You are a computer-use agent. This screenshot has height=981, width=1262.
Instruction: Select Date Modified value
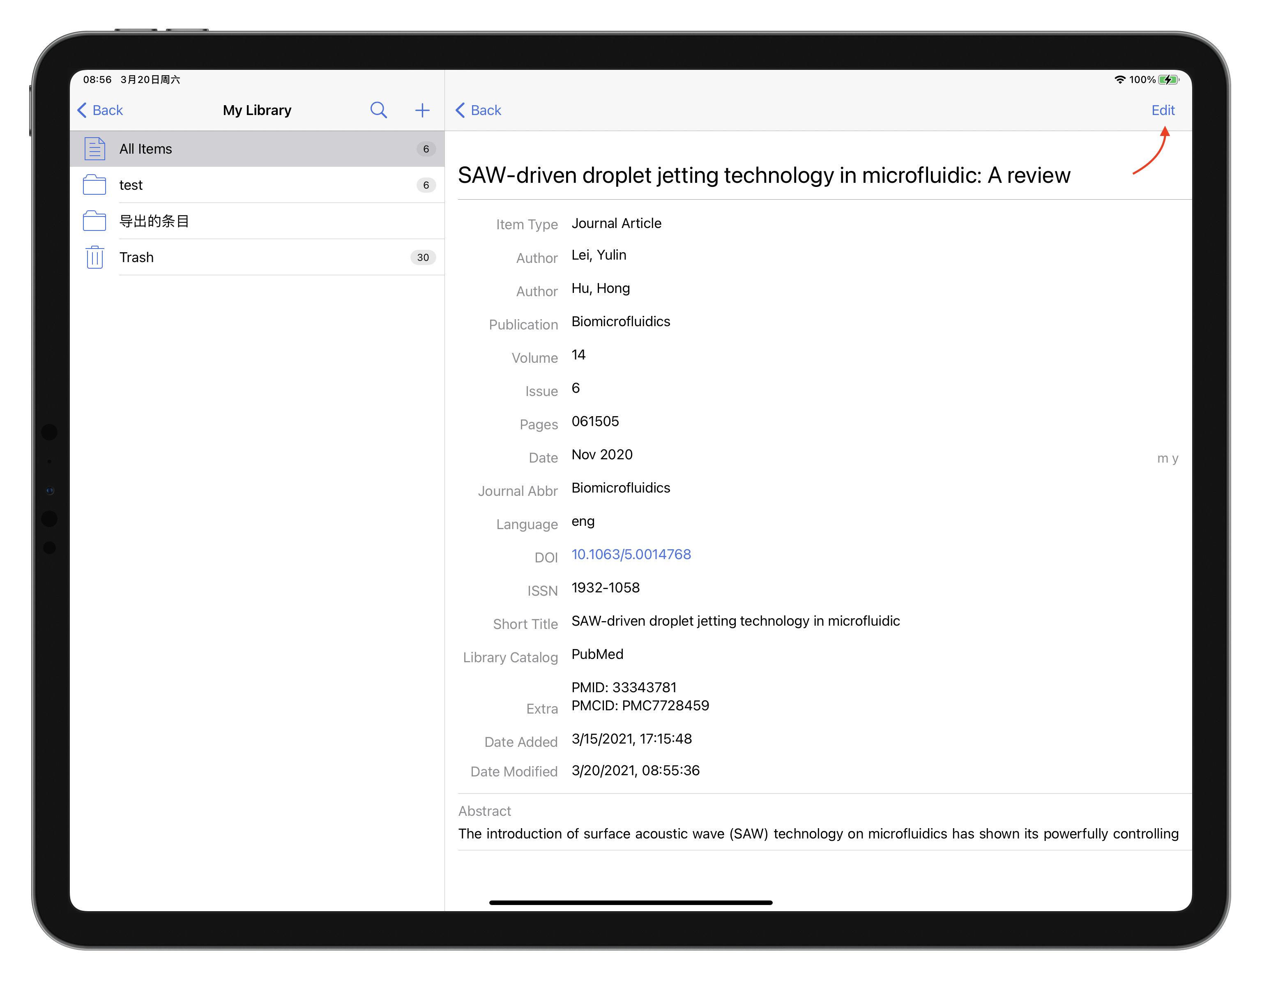pyautogui.click(x=636, y=771)
